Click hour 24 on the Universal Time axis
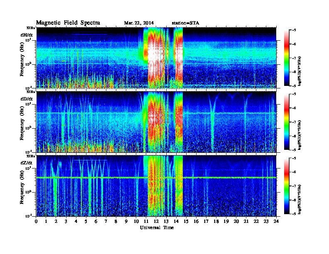Screen dimensions: 329x254 (x=276, y=221)
